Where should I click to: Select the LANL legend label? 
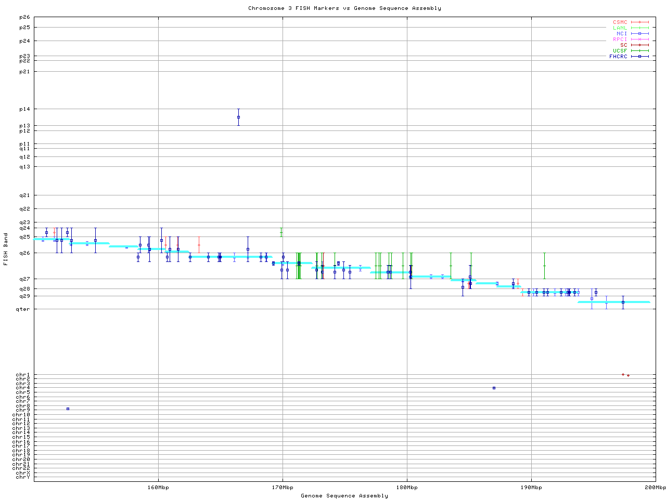click(620, 28)
